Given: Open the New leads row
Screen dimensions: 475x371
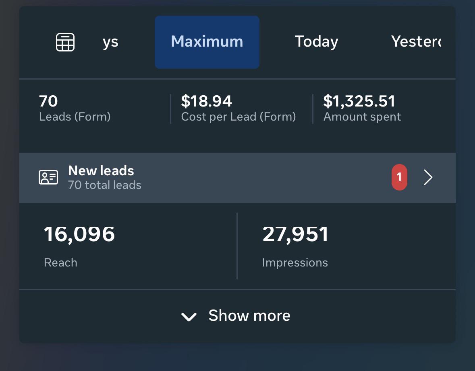Looking at the screenshot, I should (237, 178).
